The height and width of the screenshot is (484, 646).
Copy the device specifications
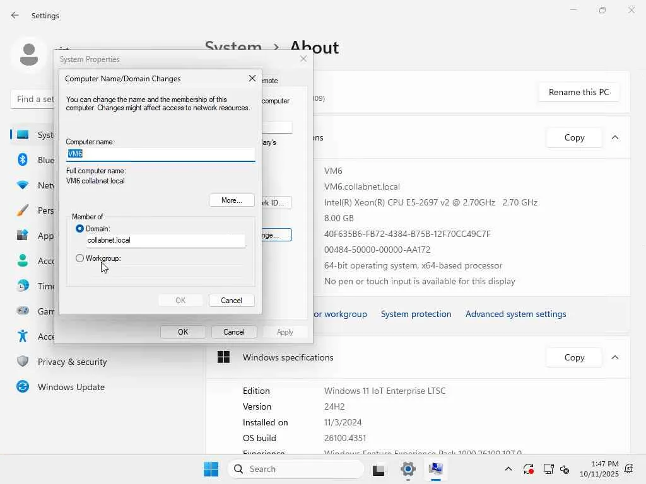click(574, 137)
